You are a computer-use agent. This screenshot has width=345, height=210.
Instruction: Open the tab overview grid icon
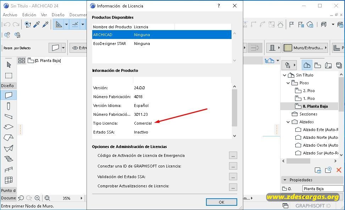22,61
